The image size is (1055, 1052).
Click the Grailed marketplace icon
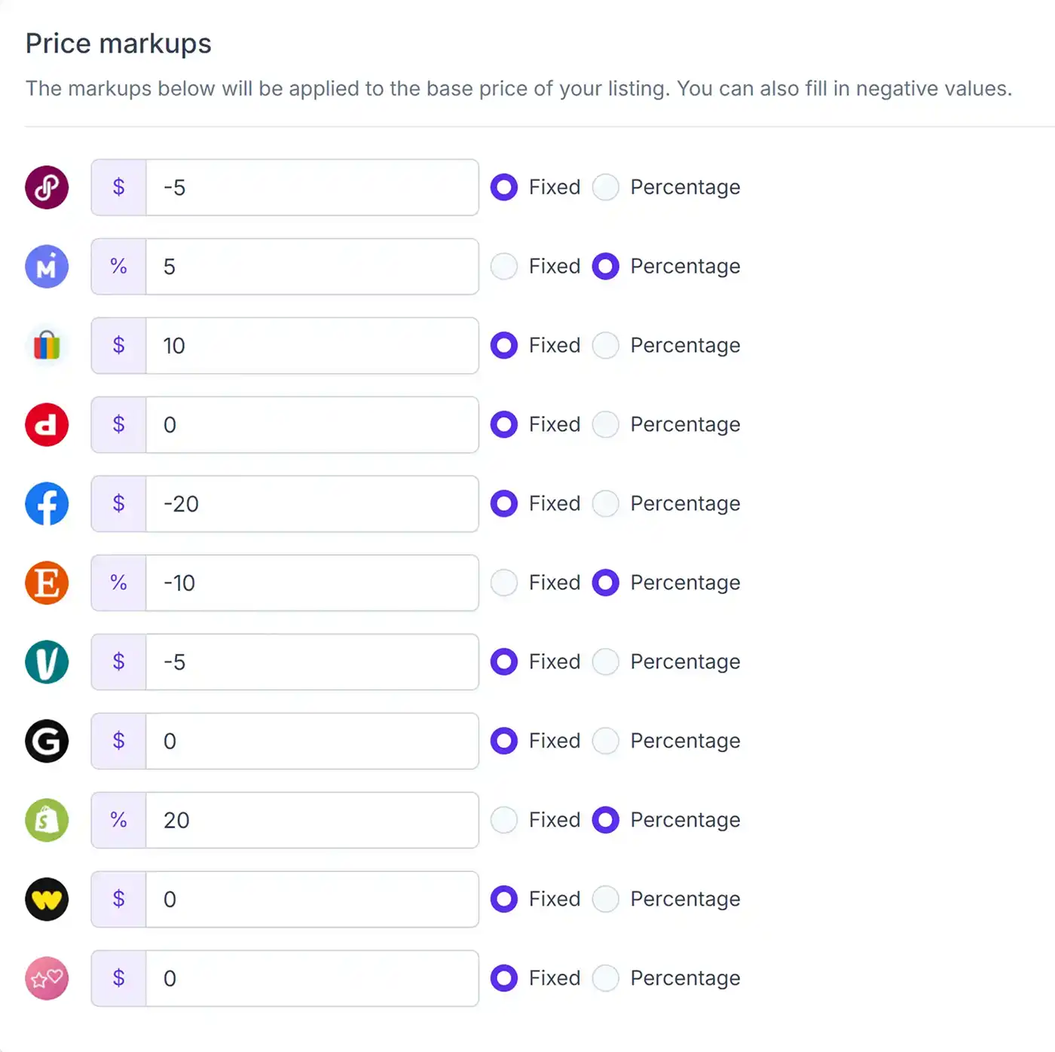46,741
